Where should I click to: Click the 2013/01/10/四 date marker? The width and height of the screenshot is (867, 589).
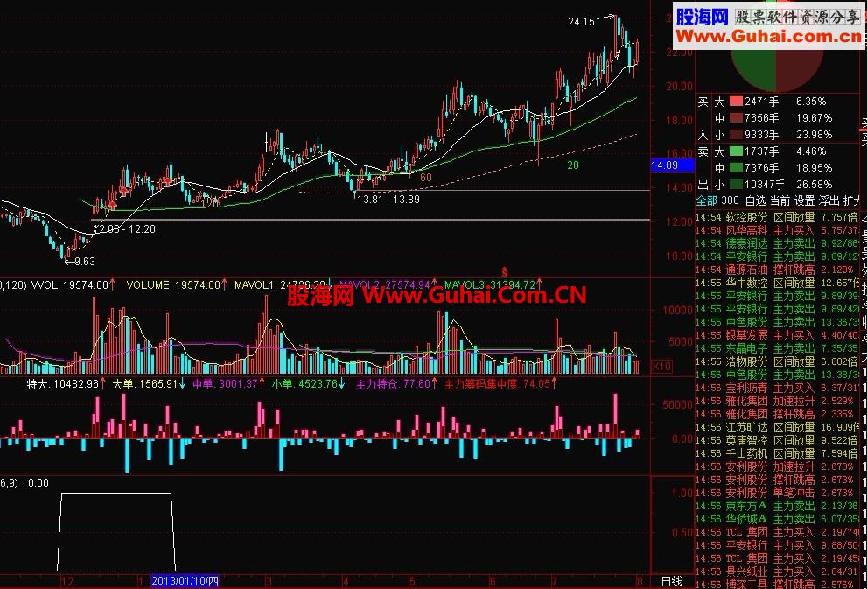pyautogui.click(x=185, y=581)
